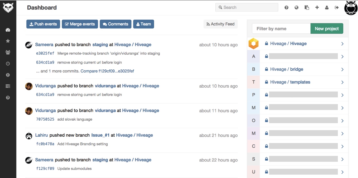Screen dimensions: 358x178
Task: Open Hiveage / Hiveage project in list
Action: click(288, 44)
